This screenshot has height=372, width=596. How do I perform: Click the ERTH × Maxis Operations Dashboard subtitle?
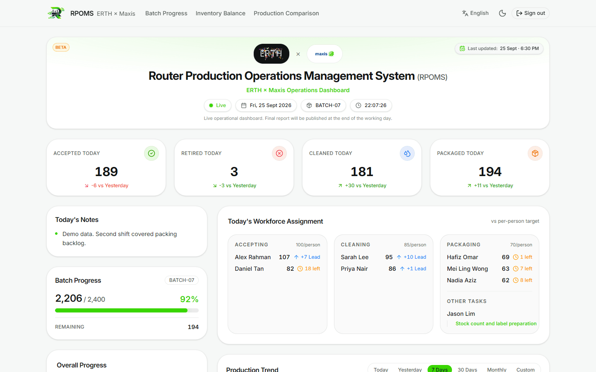[x=298, y=90]
